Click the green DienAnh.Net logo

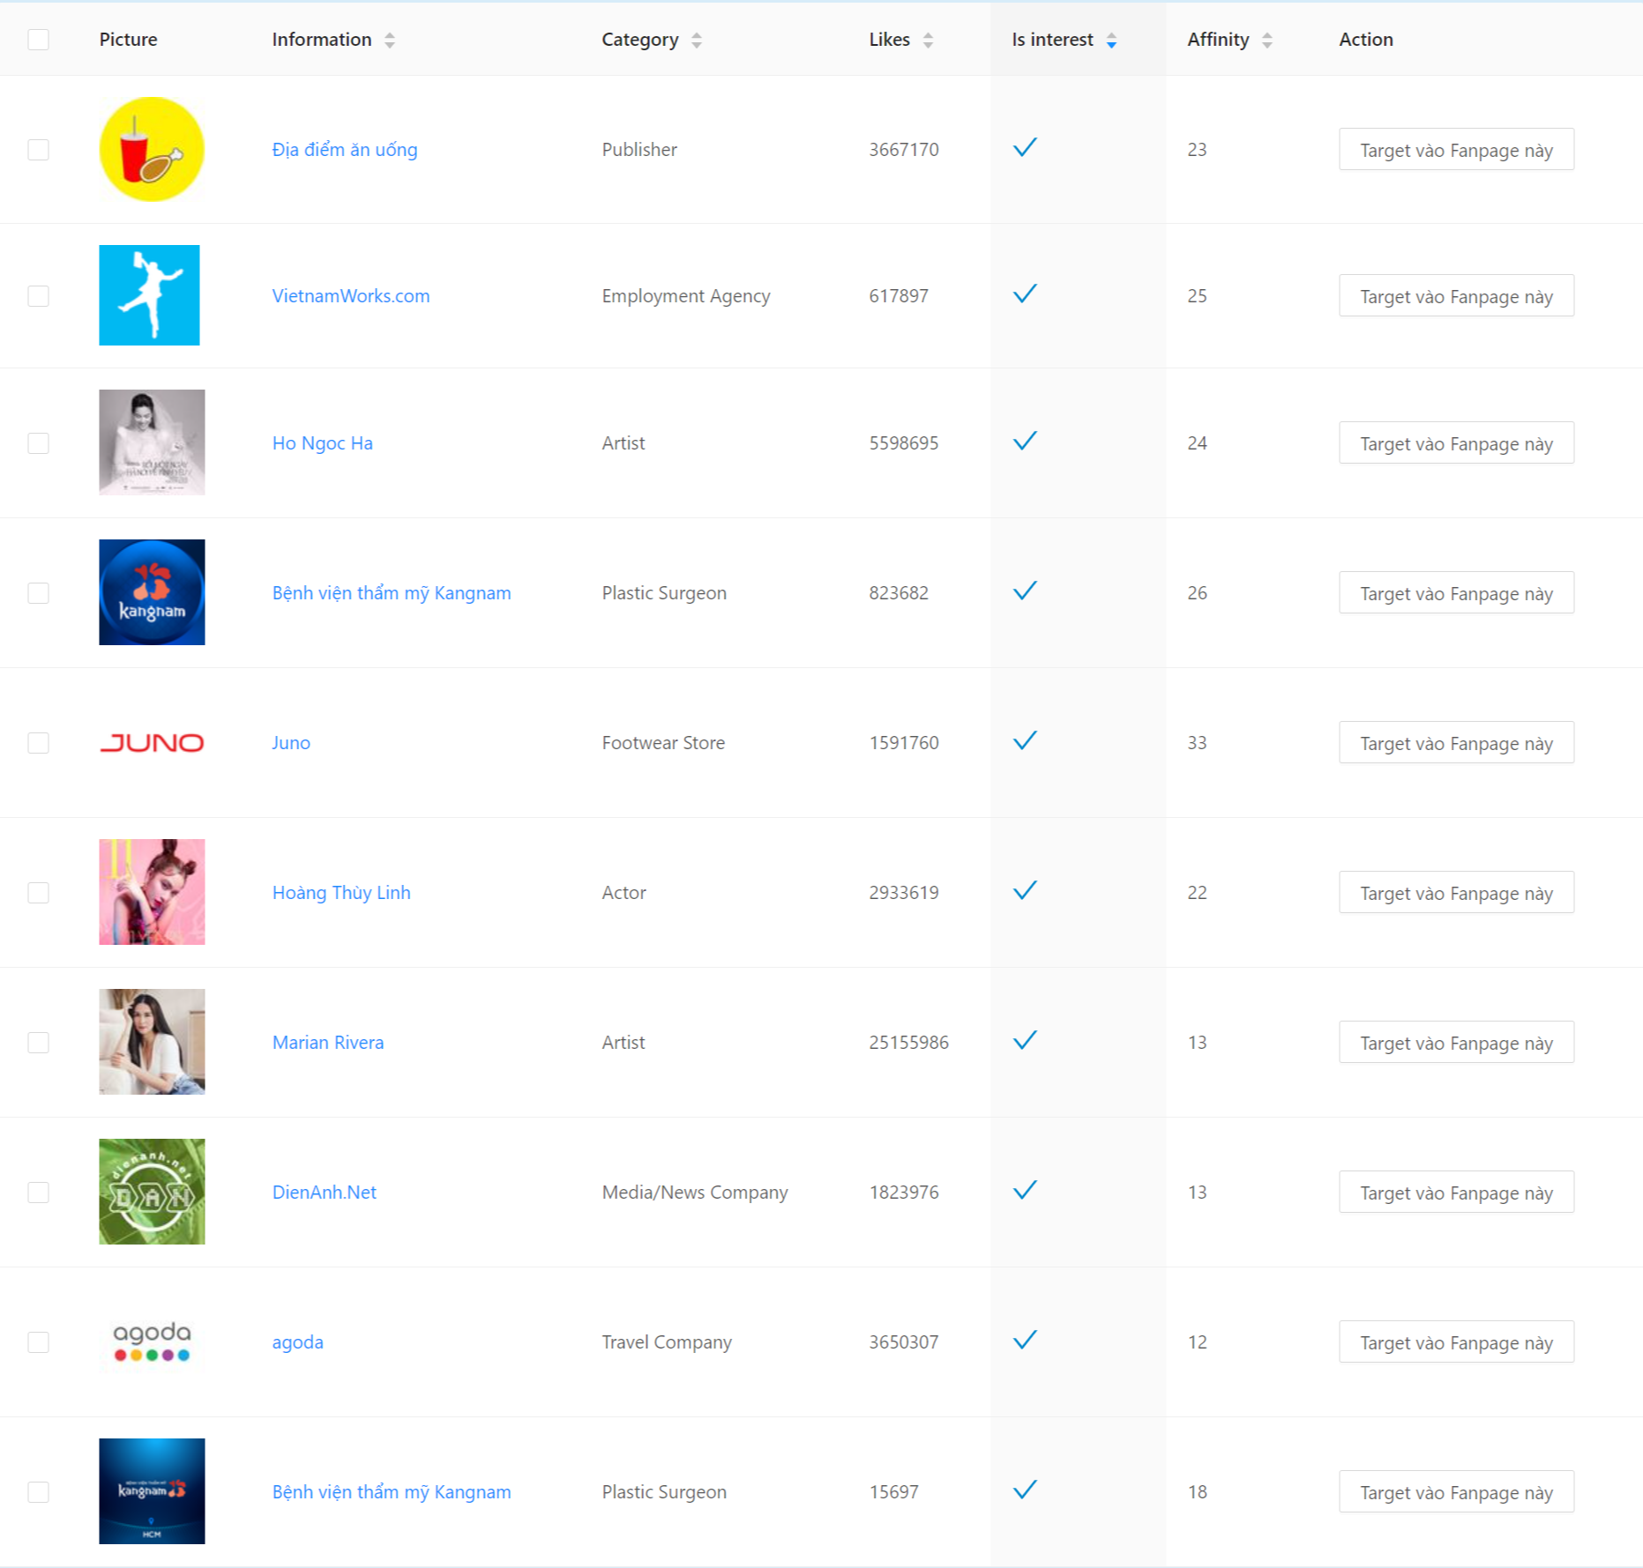pyautogui.click(x=152, y=1192)
